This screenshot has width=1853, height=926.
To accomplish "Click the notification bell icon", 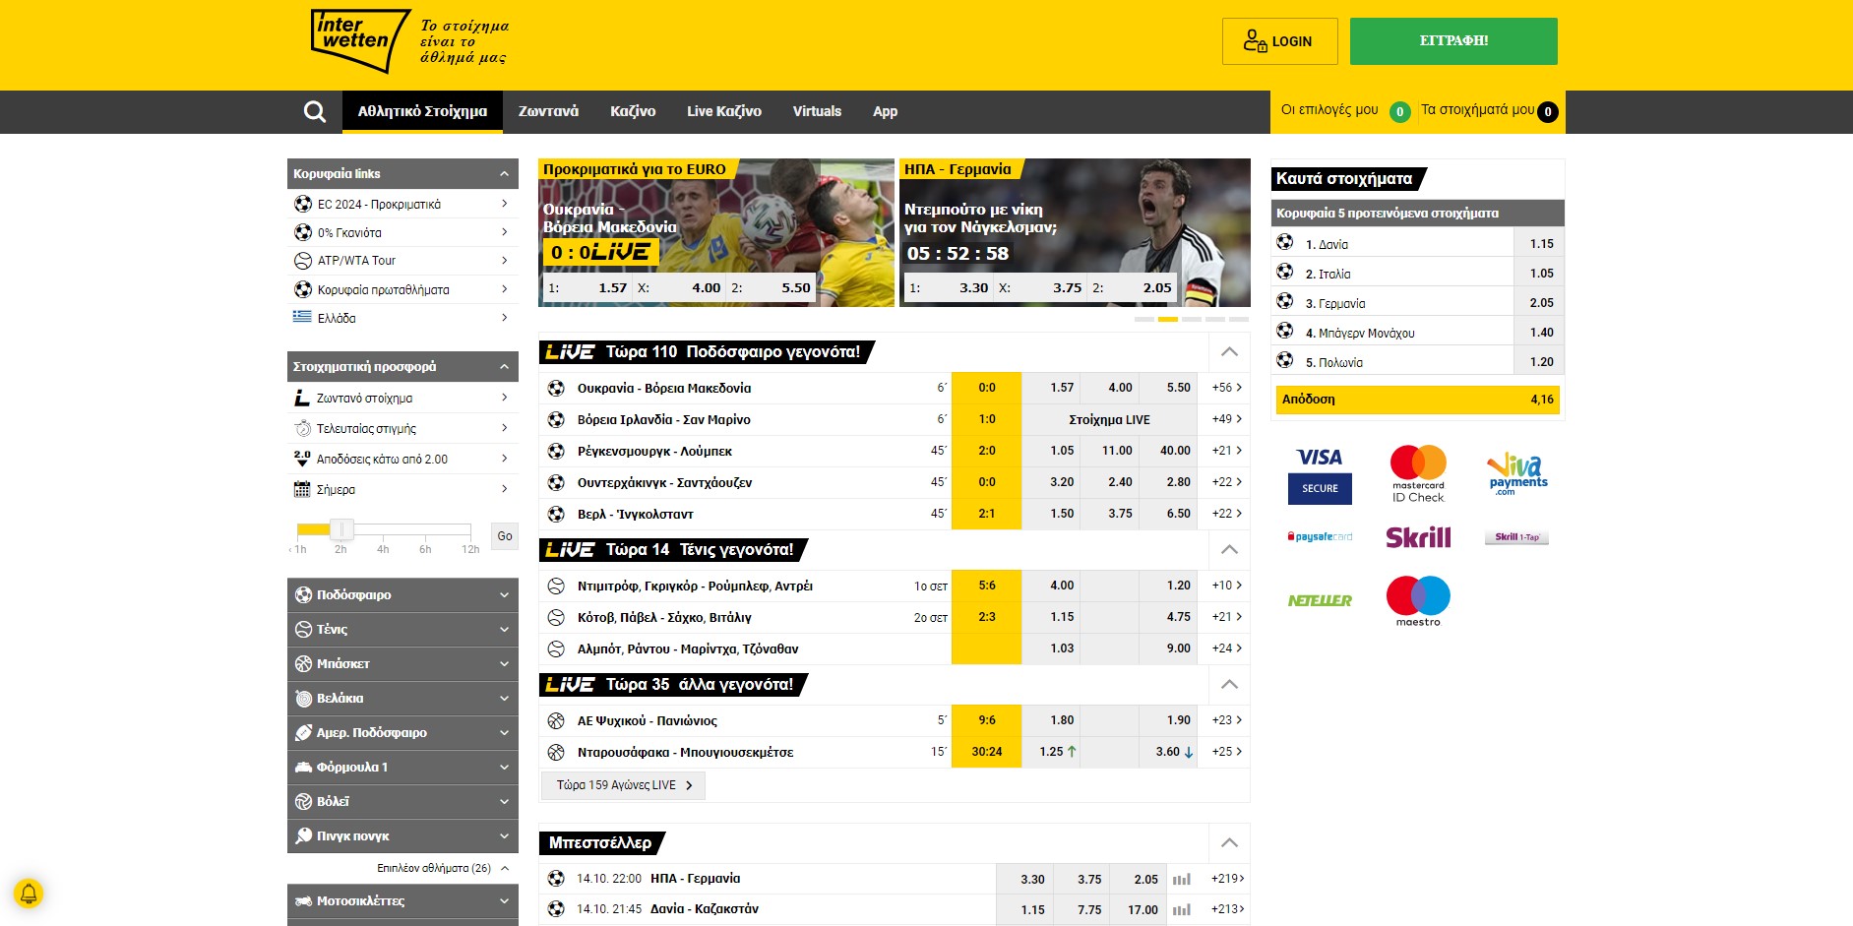I will click(29, 894).
